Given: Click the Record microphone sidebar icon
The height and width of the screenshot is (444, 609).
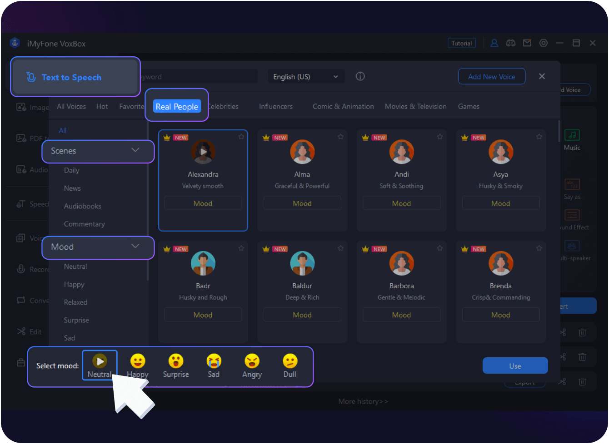Looking at the screenshot, I should 21,269.
